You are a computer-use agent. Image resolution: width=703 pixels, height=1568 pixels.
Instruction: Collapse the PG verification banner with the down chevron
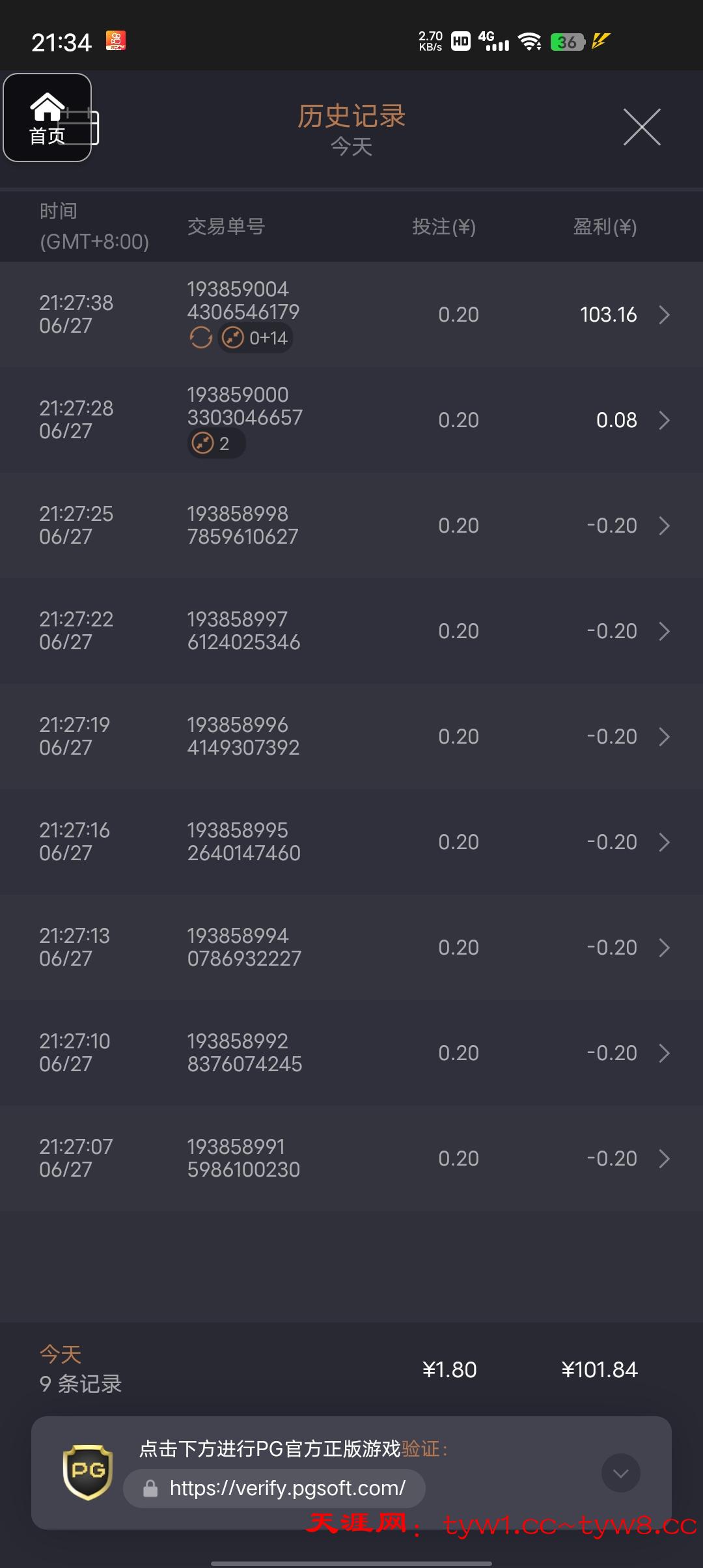[620, 1473]
